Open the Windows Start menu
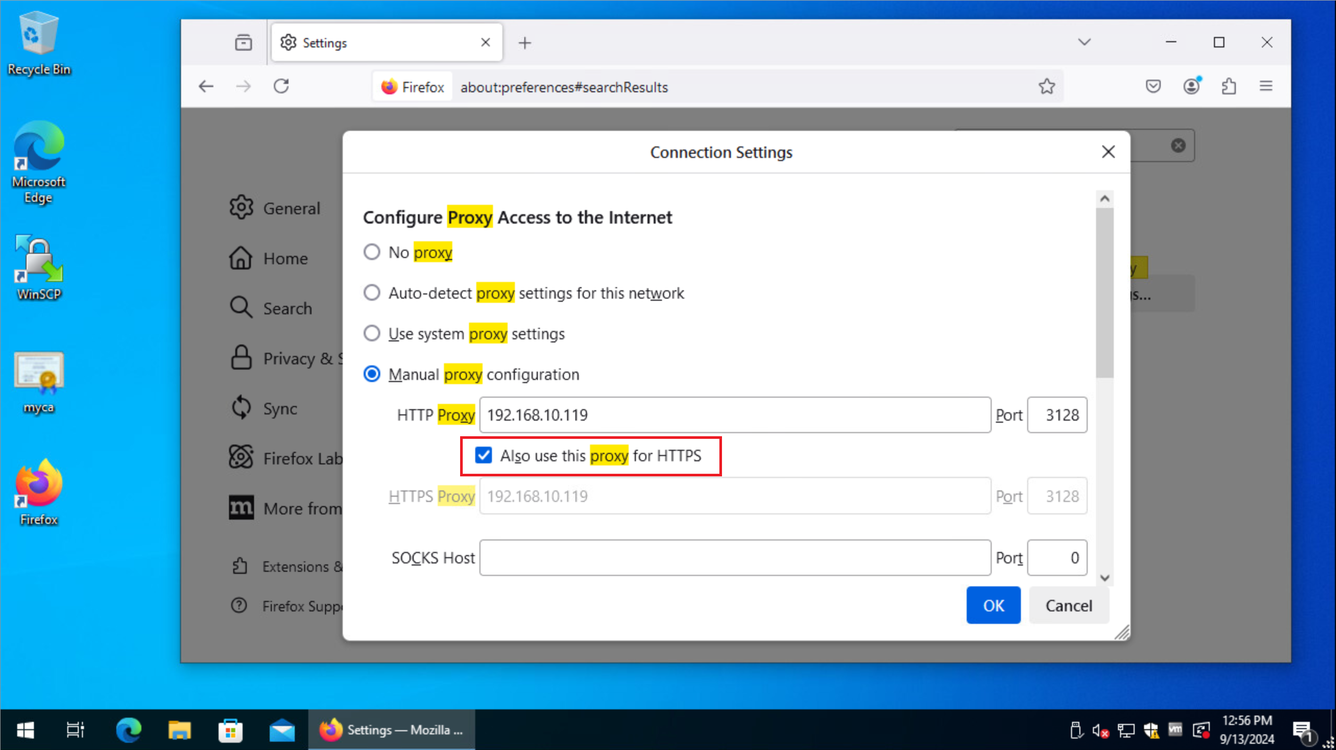The height and width of the screenshot is (750, 1336). [x=25, y=730]
